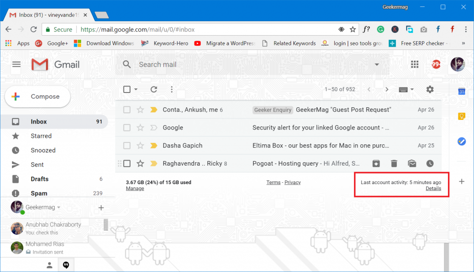Star the Conta., Ankush email
This screenshot has width=474, height=272.
coord(140,110)
